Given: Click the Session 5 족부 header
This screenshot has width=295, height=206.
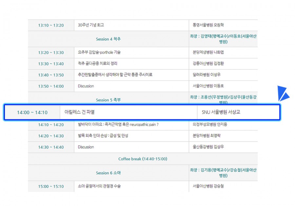Looking at the screenshot, I should (x=108, y=100).
